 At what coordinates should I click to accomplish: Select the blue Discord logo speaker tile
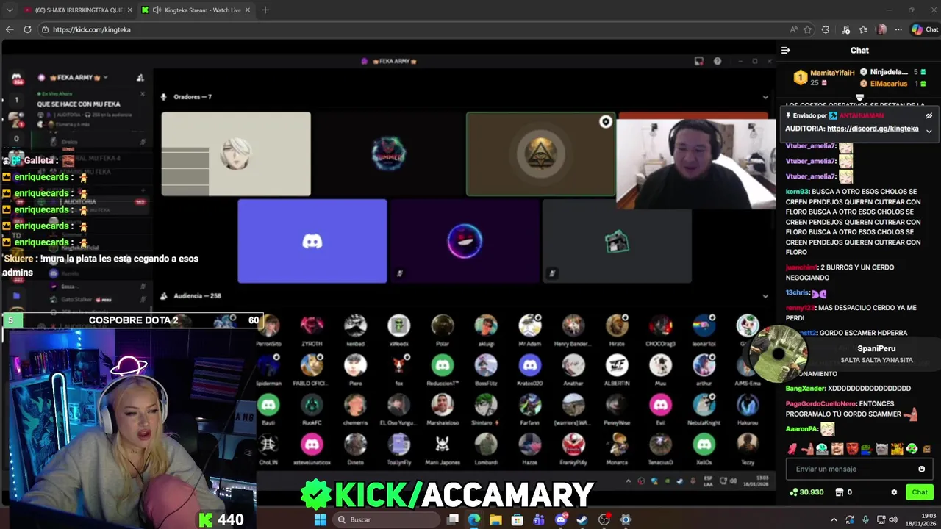pyautogui.click(x=312, y=241)
